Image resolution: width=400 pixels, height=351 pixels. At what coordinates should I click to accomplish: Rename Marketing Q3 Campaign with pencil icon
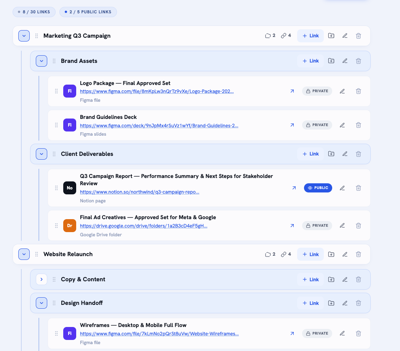pyautogui.click(x=345, y=36)
